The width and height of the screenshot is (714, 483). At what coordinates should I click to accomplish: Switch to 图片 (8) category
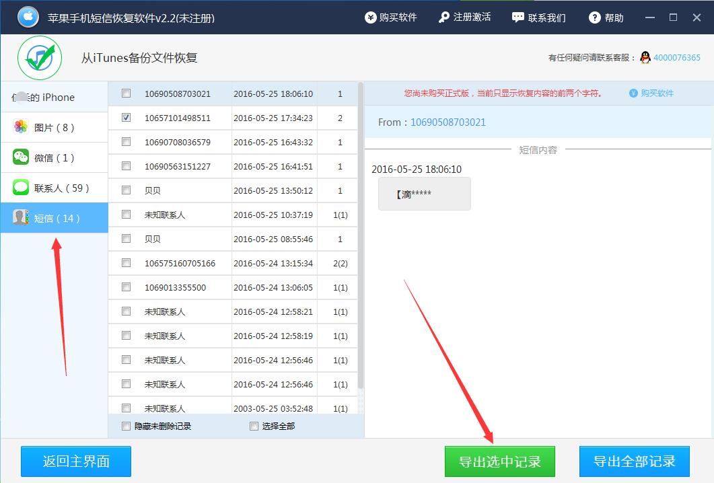point(55,127)
